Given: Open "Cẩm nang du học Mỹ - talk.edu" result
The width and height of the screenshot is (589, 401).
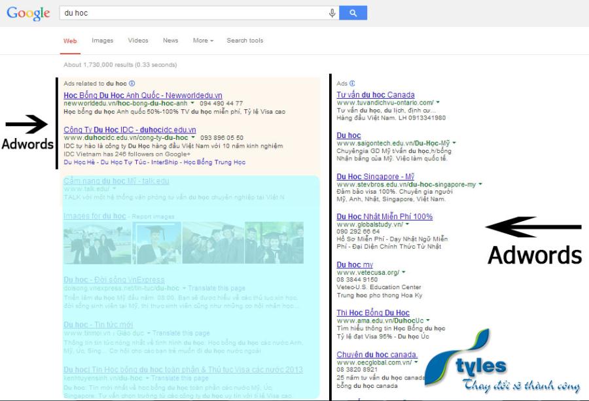Looking at the screenshot, I should (x=116, y=181).
